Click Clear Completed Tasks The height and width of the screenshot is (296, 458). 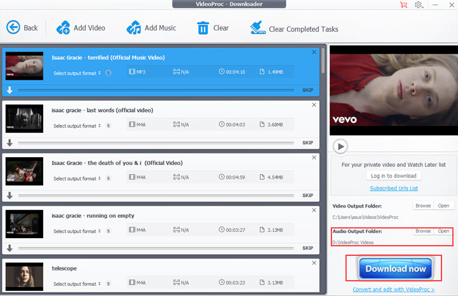[294, 29]
